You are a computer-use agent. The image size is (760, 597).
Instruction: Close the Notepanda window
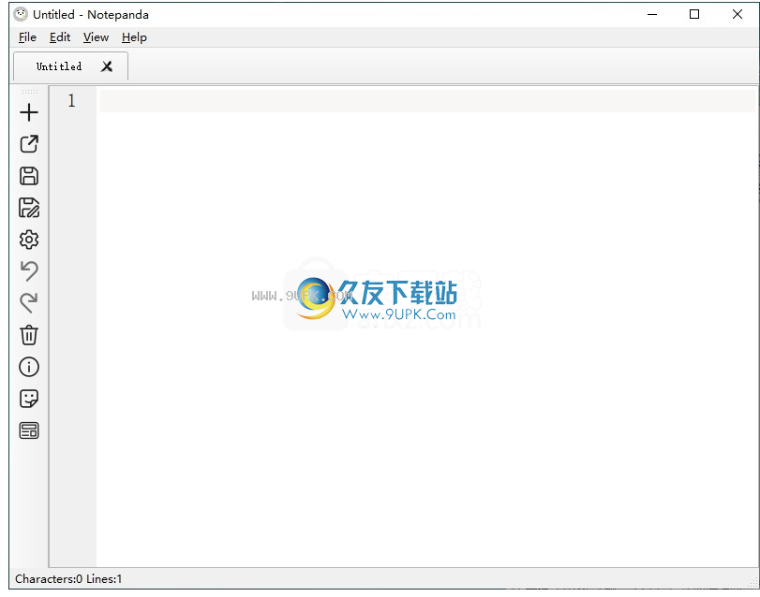click(x=738, y=15)
